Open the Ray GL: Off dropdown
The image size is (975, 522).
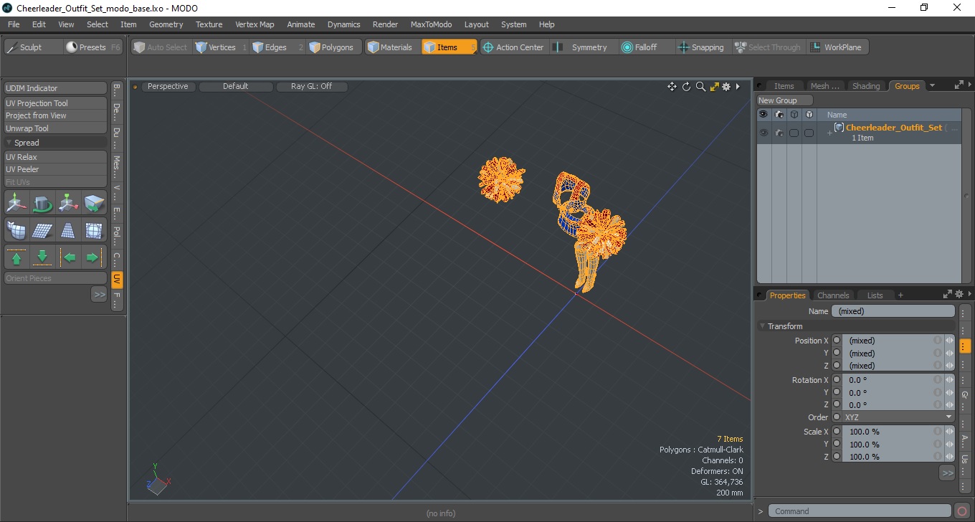(x=311, y=87)
